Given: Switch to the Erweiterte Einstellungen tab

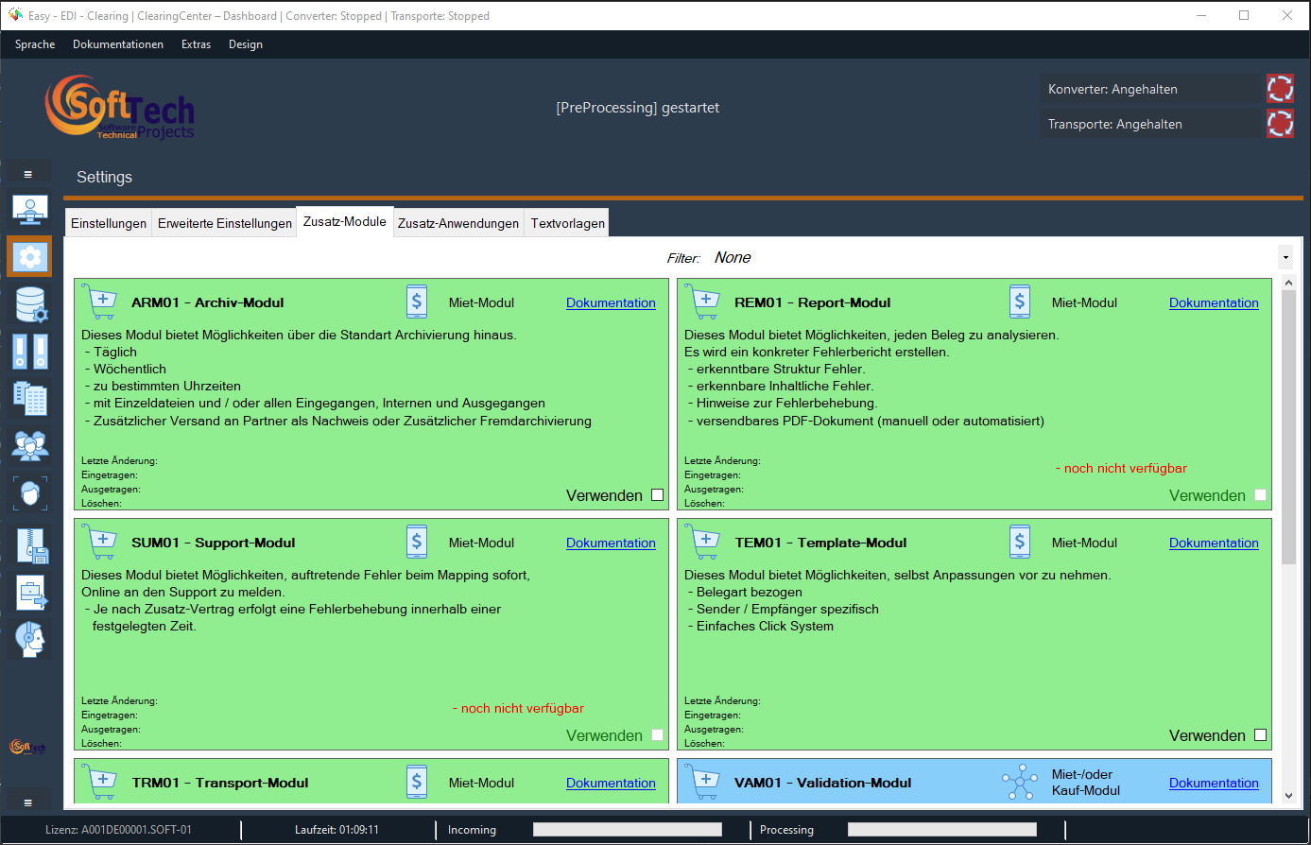Looking at the screenshot, I should (225, 223).
